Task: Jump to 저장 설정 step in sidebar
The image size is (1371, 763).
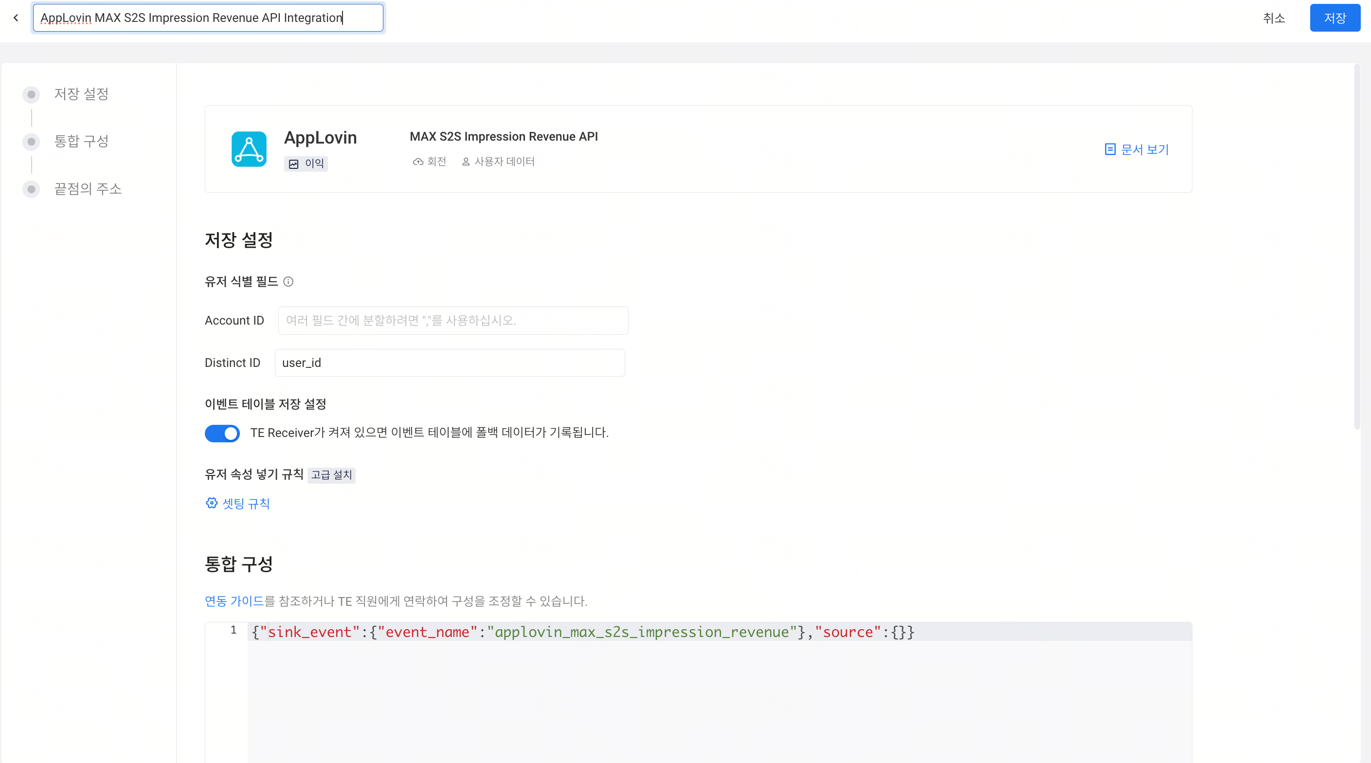Action: coord(81,94)
